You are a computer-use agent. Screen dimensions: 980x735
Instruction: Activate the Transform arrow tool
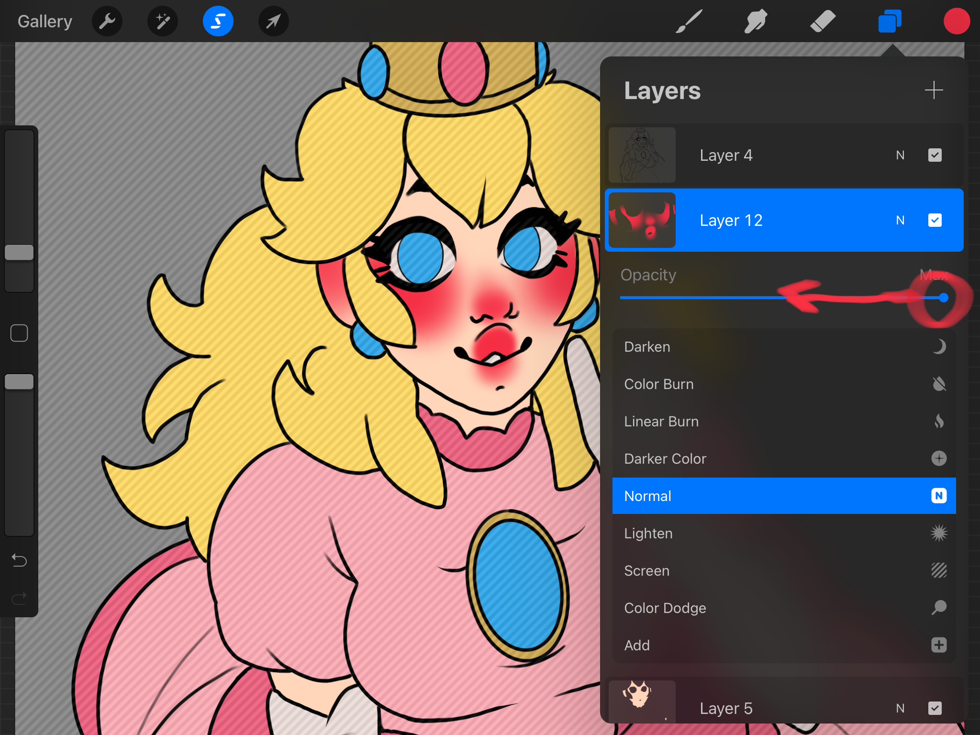[273, 22]
